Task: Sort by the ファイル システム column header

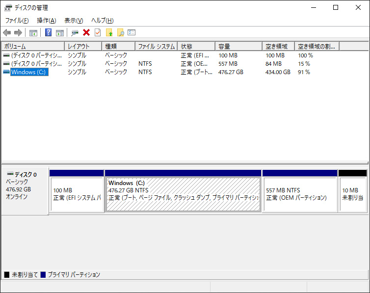Action: (156, 46)
